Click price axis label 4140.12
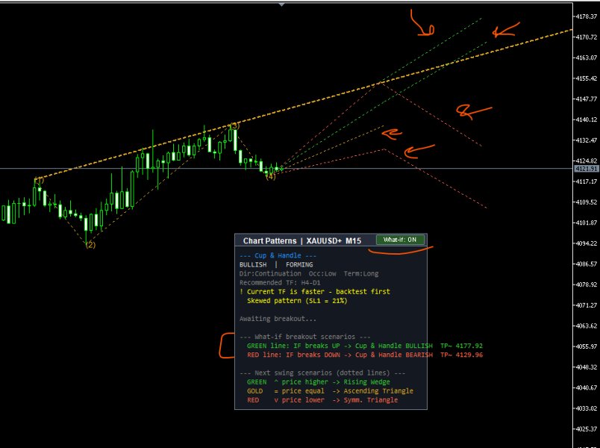600x448 pixels. click(x=587, y=120)
